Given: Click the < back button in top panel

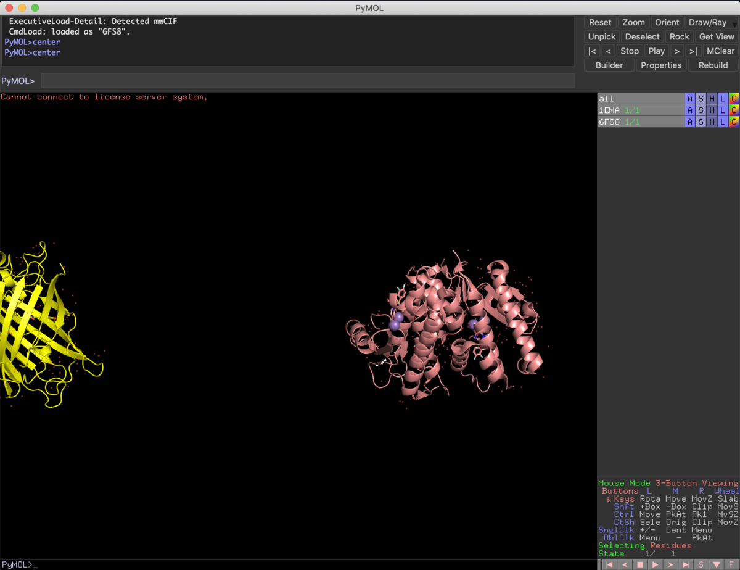Looking at the screenshot, I should tap(608, 51).
